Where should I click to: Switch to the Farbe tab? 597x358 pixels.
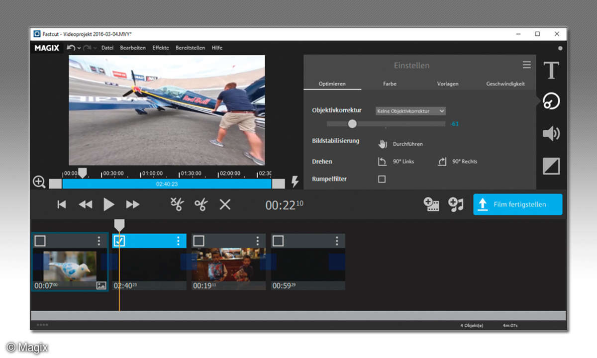(390, 84)
